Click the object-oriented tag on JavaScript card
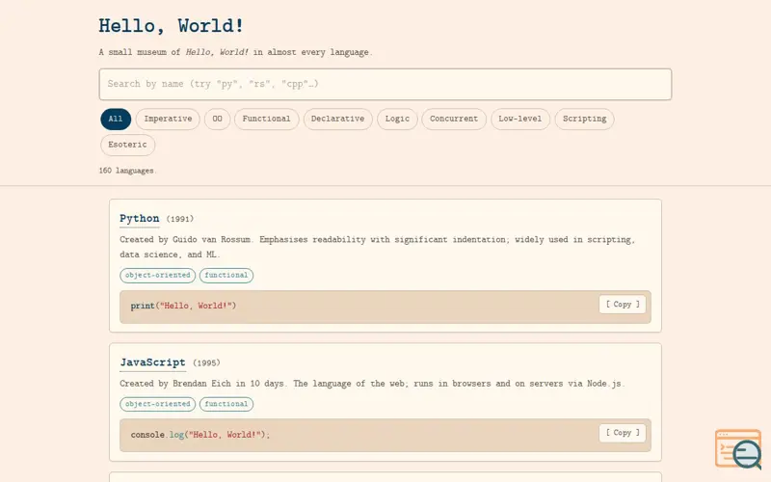Image resolution: width=771 pixels, height=482 pixels. click(157, 404)
